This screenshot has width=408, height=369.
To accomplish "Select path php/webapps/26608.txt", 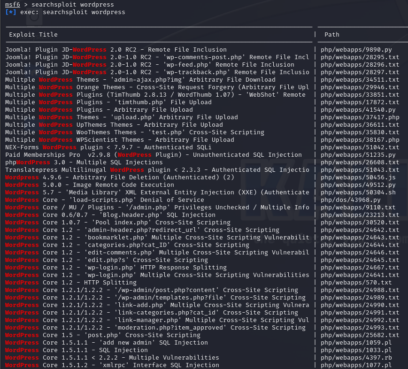I will (x=360, y=162).
